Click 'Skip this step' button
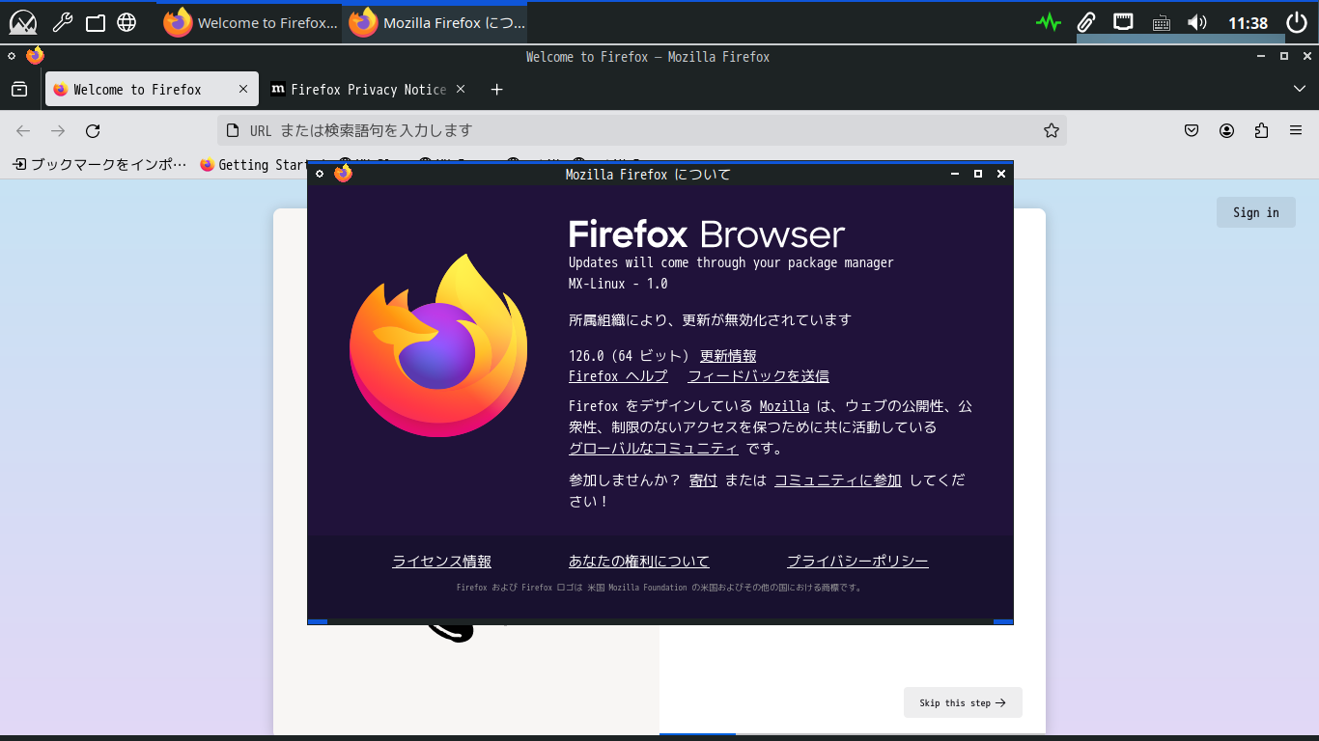1319x741 pixels. tap(963, 702)
